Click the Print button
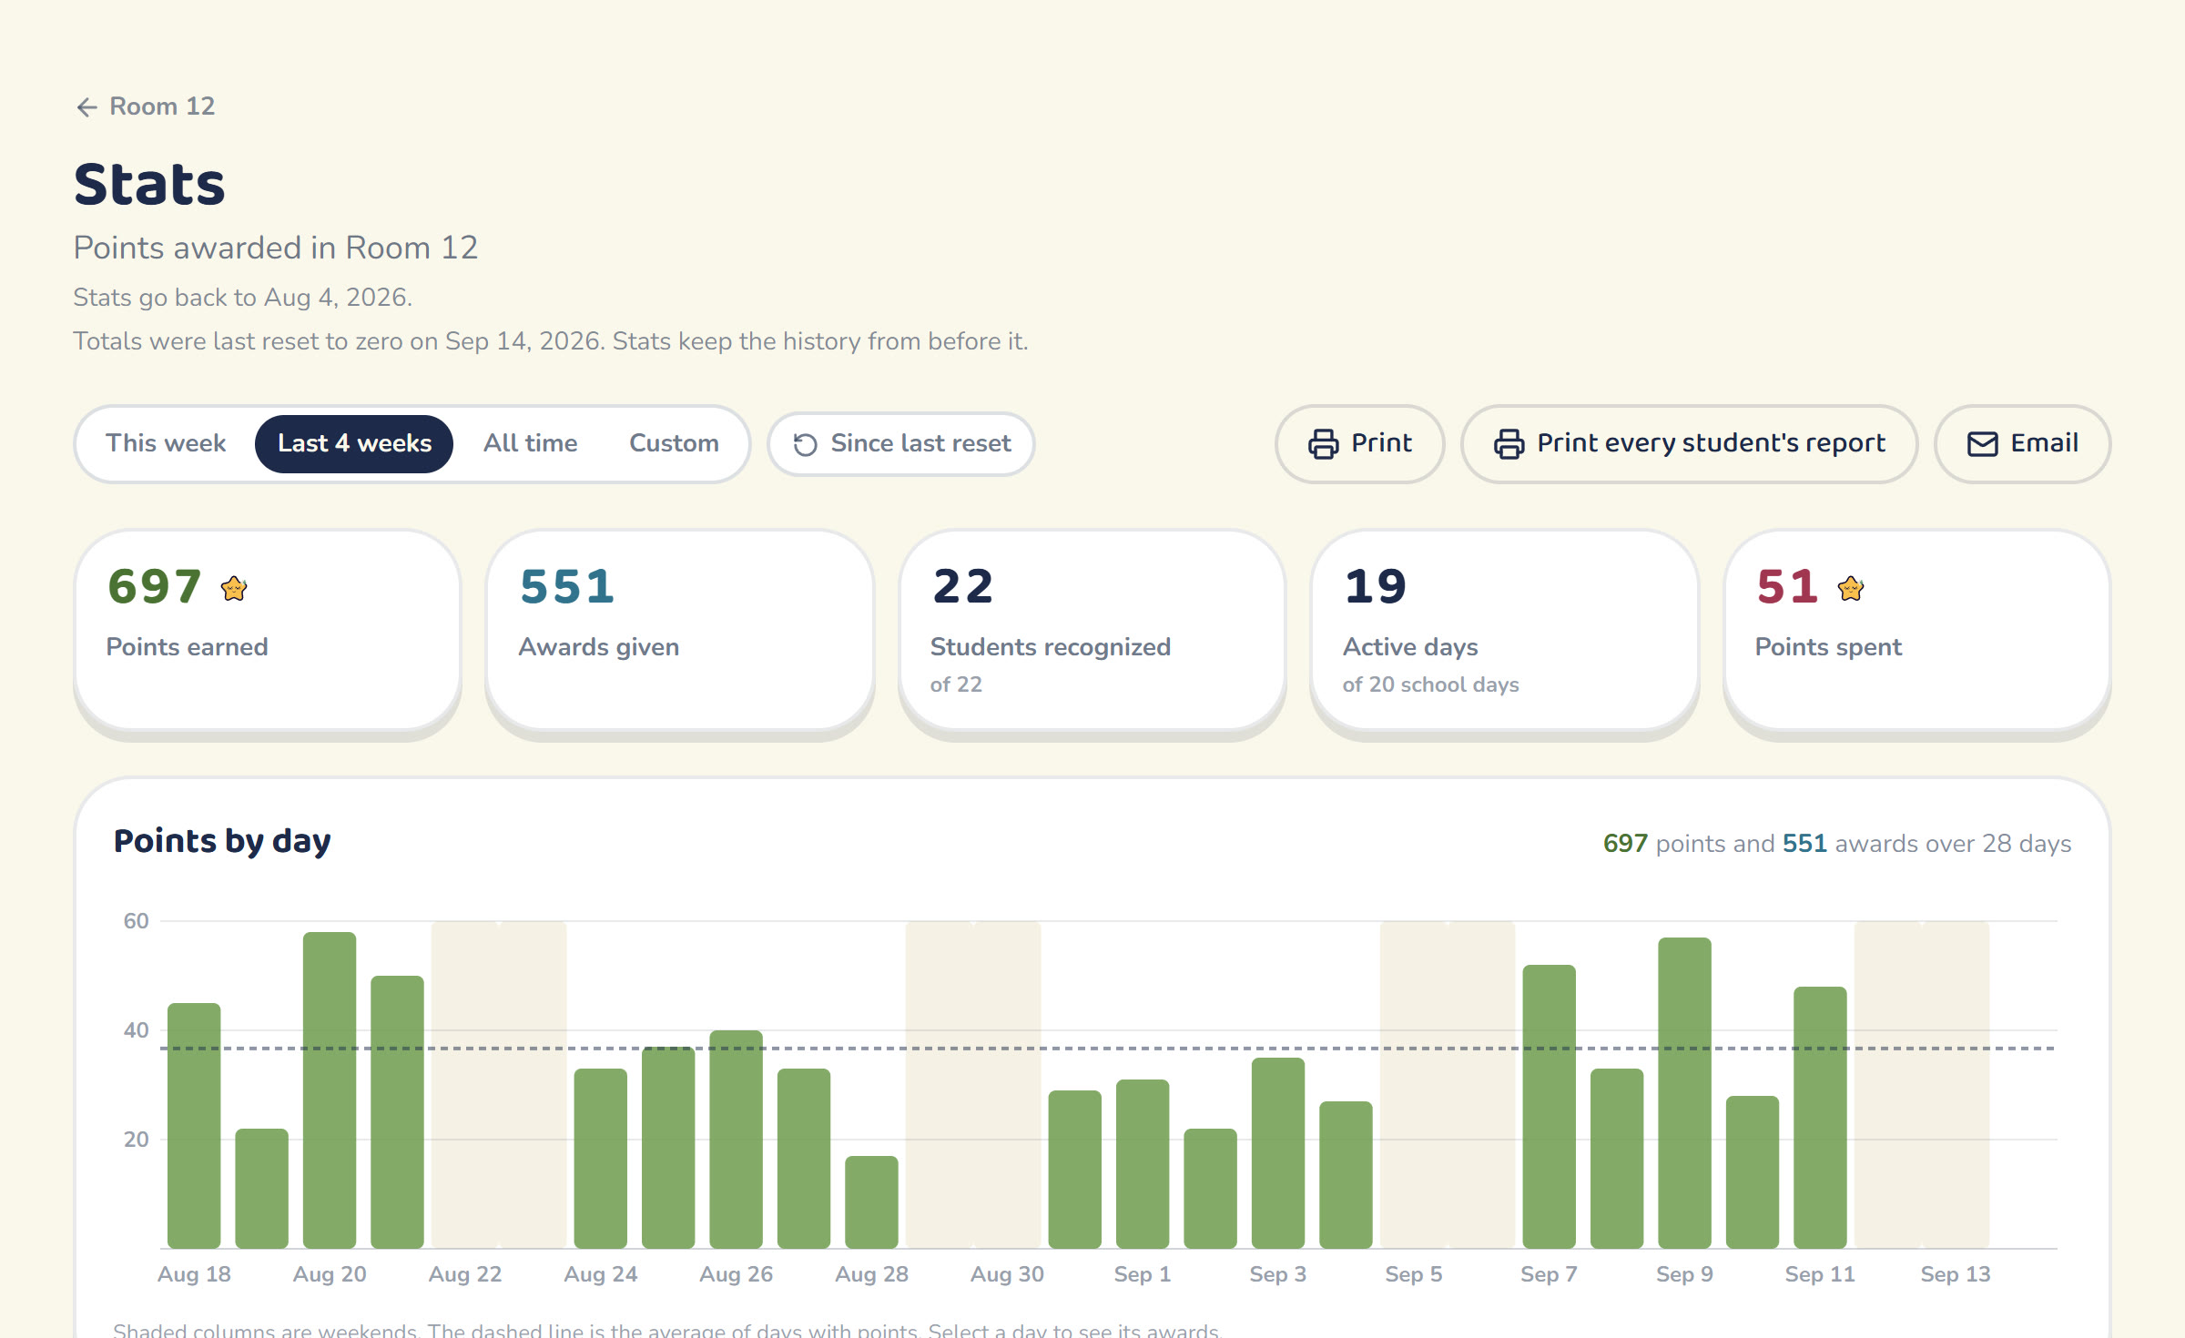2185x1338 pixels. click(1359, 443)
